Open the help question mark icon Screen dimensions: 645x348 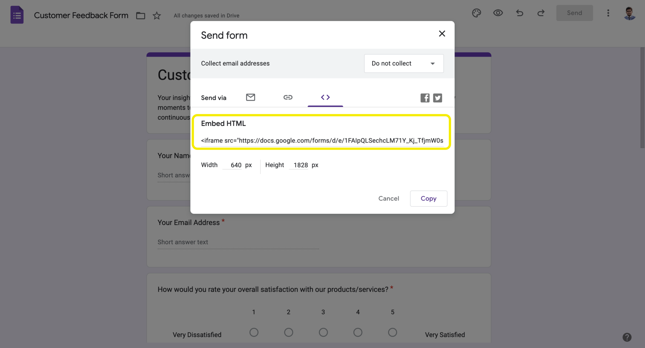(626, 337)
